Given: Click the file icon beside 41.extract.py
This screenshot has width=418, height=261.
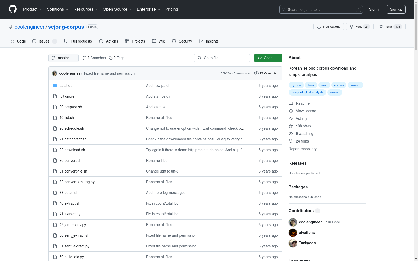Looking at the screenshot, I should (55, 214).
